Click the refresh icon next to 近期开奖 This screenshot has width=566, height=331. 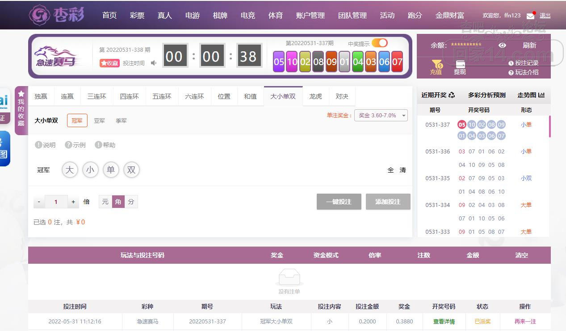click(452, 95)
